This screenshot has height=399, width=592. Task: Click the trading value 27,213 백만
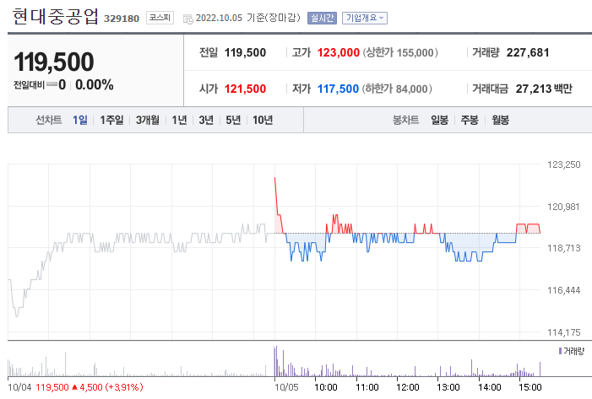click(544, 89)
